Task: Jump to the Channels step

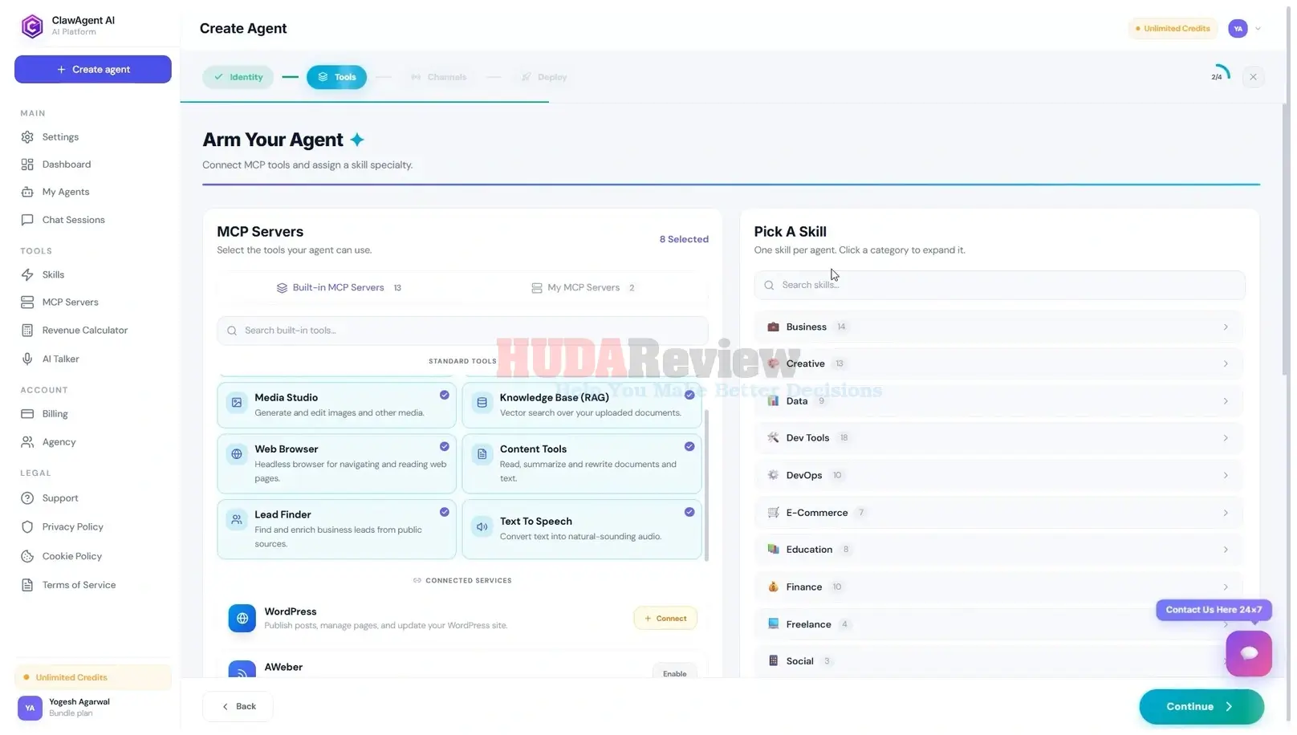Action: (x=438, y=77)
